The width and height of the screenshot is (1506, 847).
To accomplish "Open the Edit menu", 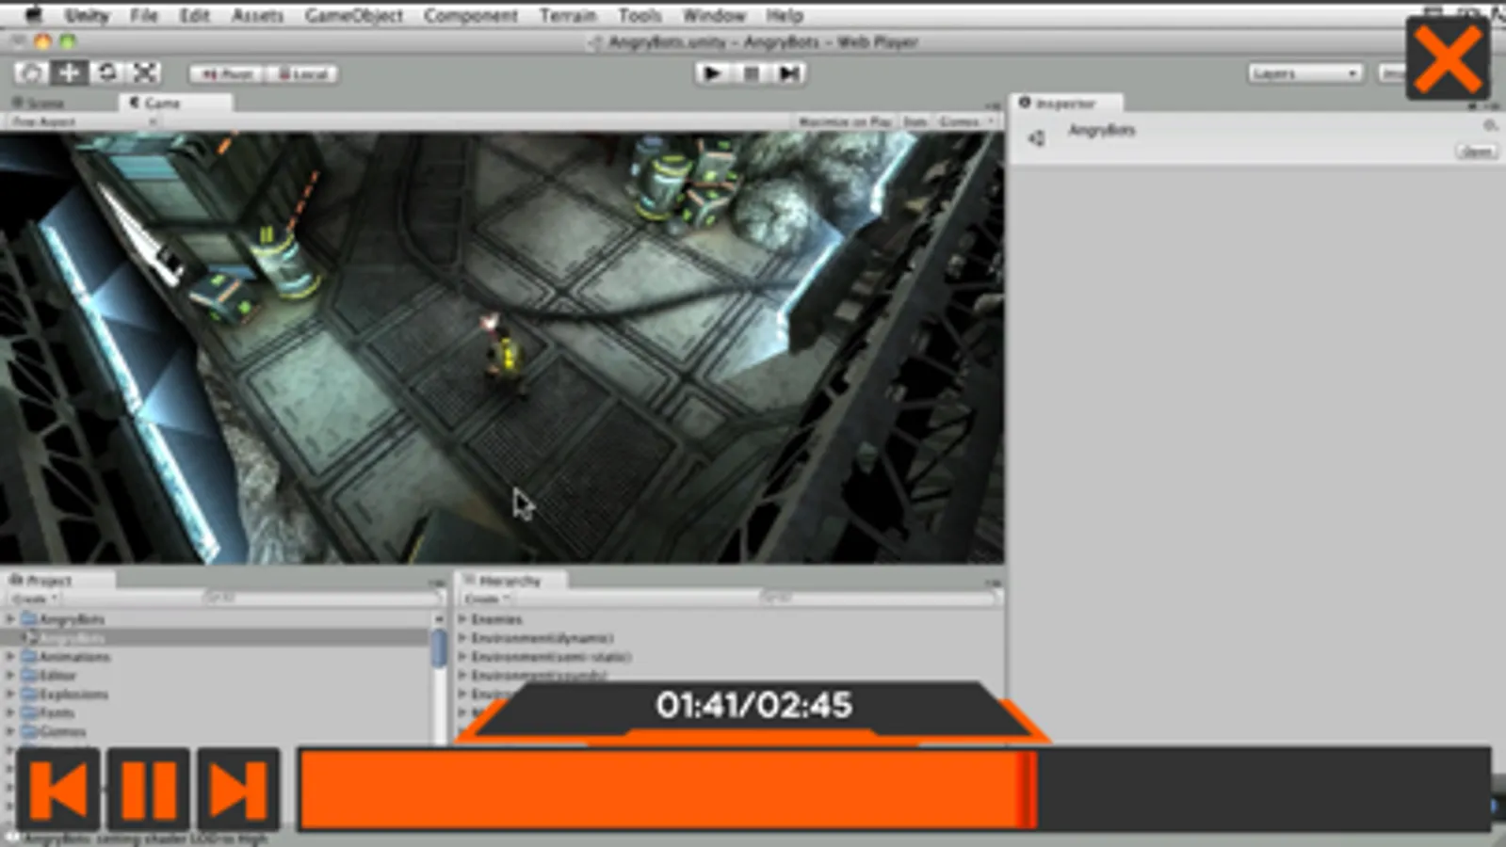I will coord(194,15).
